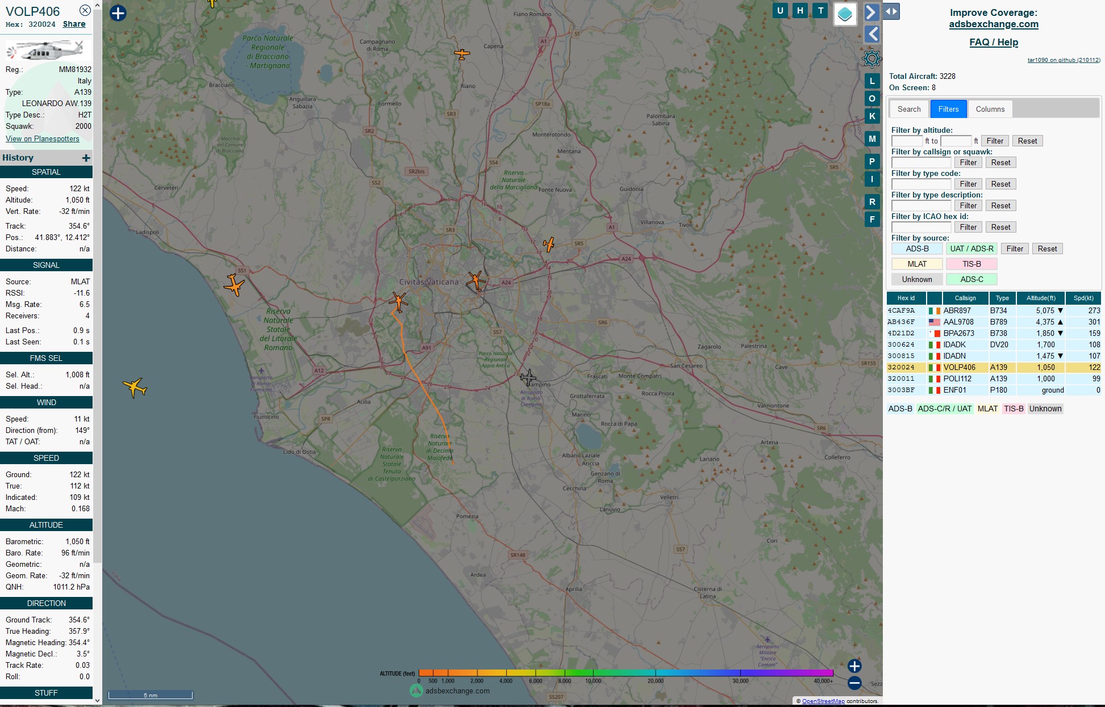Select ADS-C source filter option

coord(971,279)
